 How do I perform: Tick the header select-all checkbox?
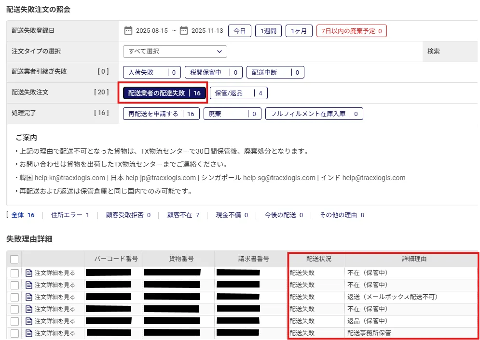[14, 260]
